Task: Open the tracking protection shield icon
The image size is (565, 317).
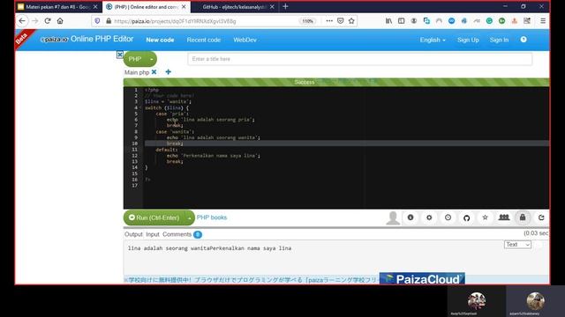Action: pos(97,21)
